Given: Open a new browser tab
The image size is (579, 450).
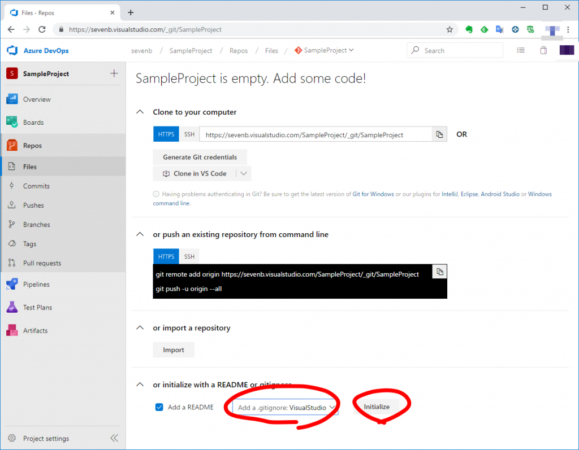Looking at the screenshot, I should pos(131,12).
